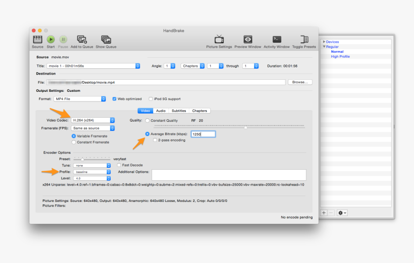Open the end chapter dropdown after through
The width and height of the screenshot is (414, 263).
(x=250, y=66)
